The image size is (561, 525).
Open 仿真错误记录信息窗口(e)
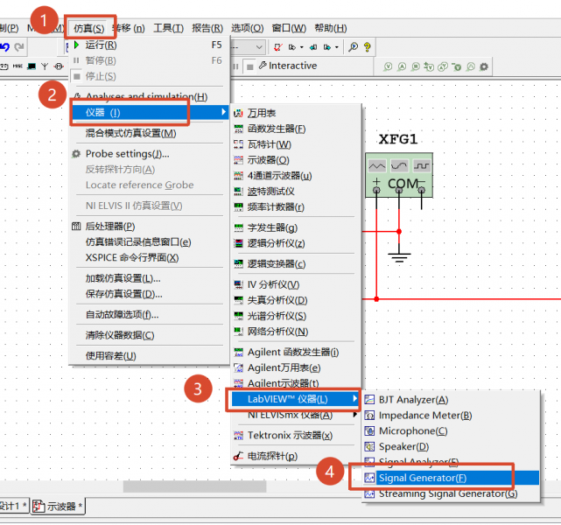[148, 242]
